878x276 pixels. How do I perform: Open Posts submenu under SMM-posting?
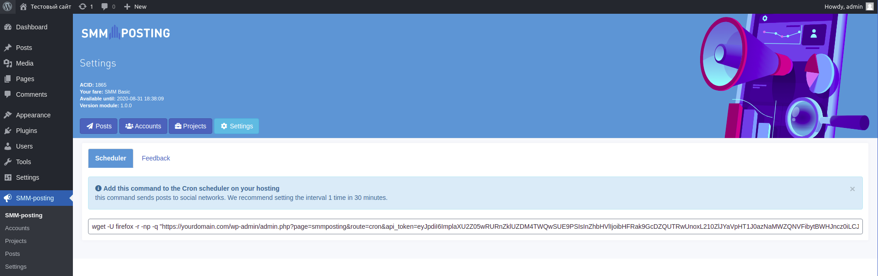[x=12, y=254]
